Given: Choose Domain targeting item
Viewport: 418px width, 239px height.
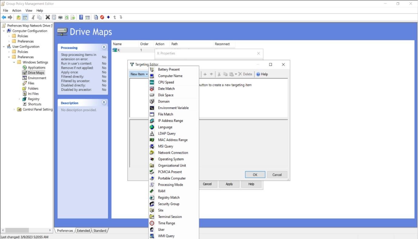Looking at the screenshot, I should tap(174, 101).
